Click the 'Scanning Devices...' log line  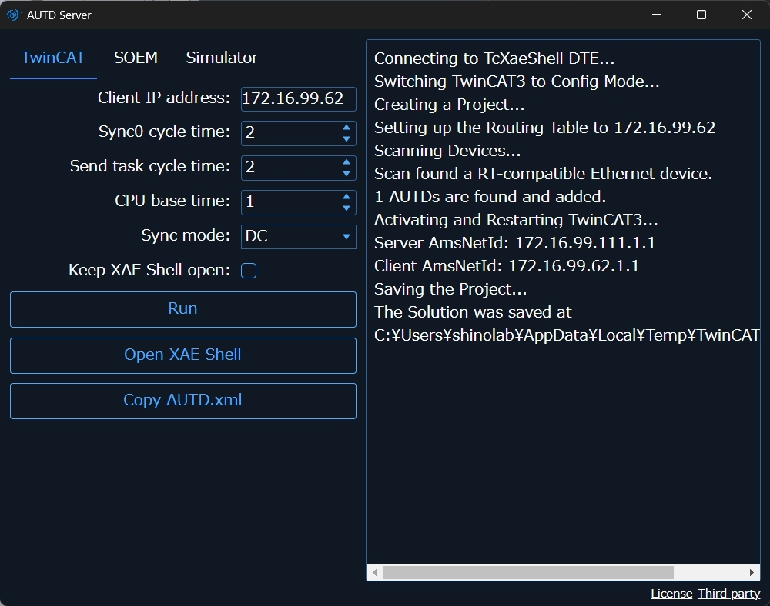[x=447, y=151]
